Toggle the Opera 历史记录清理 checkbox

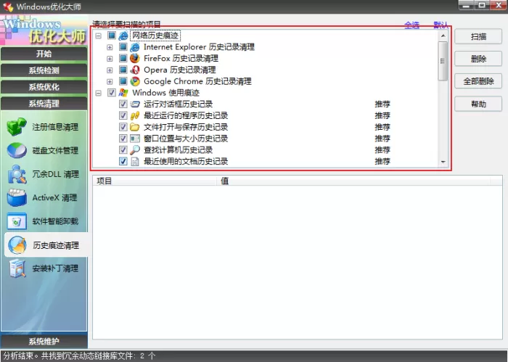[123, 70]
